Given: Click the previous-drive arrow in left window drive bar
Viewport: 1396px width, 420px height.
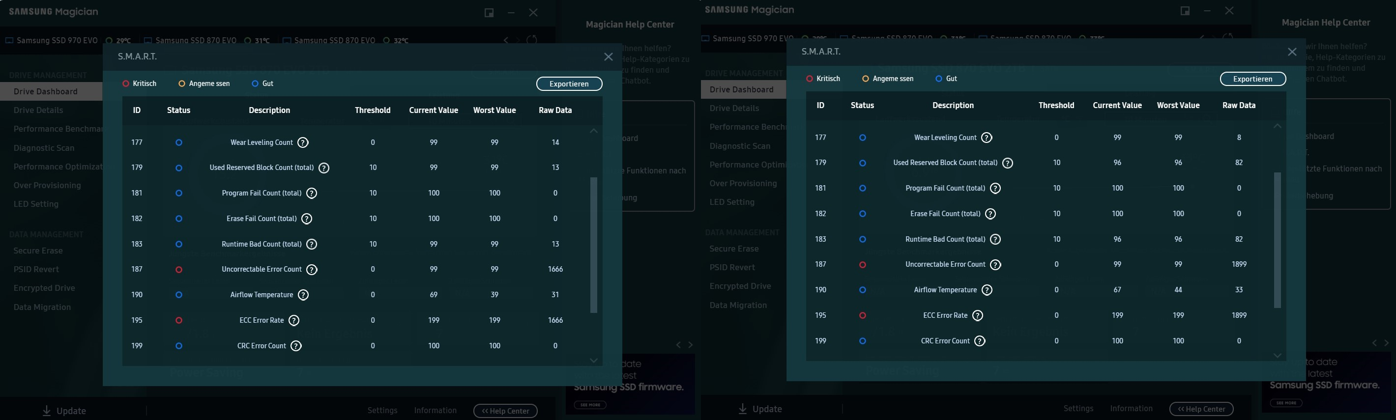Looking at the screenshot, I should [x=506, y=41].
